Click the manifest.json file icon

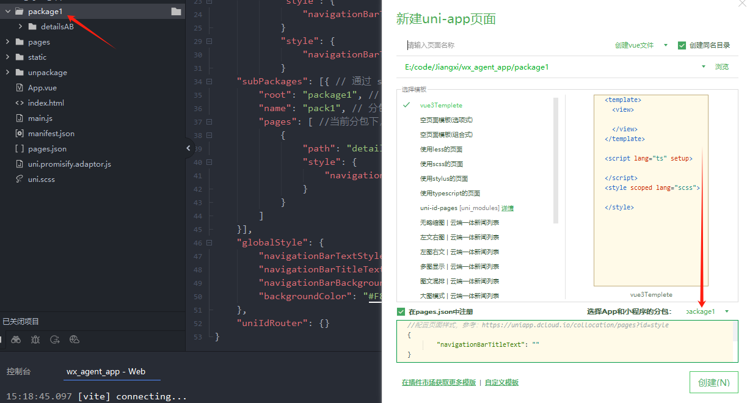coord(19,134)
